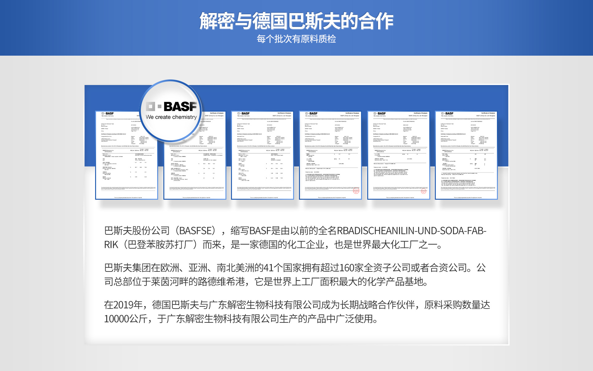The image size is (593, 371).
Task: Click the red stamp on fifth certificate
Action: tap(423, 191)
